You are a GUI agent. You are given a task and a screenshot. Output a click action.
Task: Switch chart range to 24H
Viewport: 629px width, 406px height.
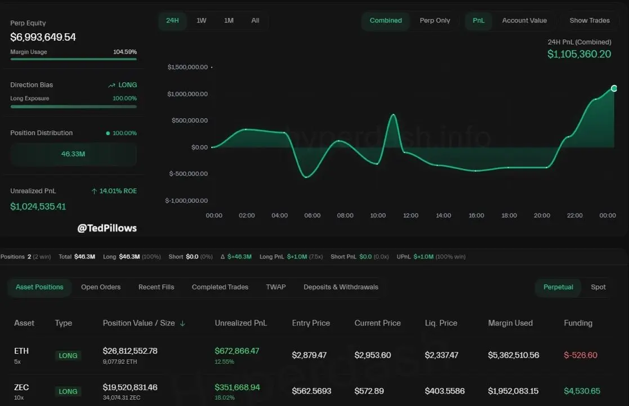click(172, 21)
